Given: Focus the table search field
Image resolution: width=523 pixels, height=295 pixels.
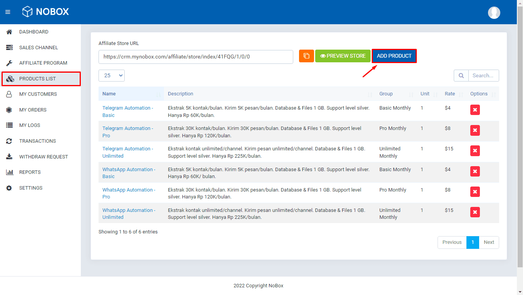Looking at the screenshot, I should 483,75.
